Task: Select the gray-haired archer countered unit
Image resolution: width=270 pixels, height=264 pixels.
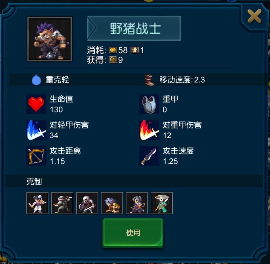Action: [x=137, y=203]
